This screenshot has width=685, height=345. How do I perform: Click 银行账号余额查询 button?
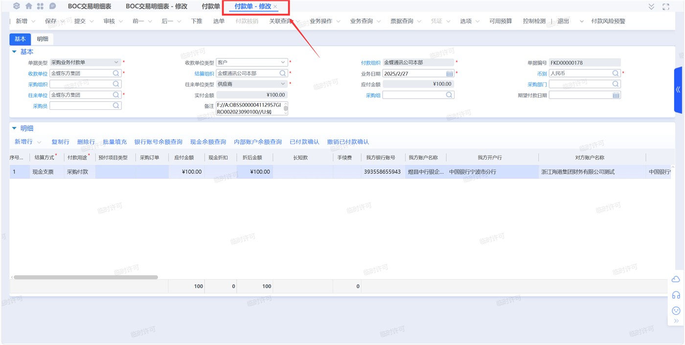[x=158, y=142]
